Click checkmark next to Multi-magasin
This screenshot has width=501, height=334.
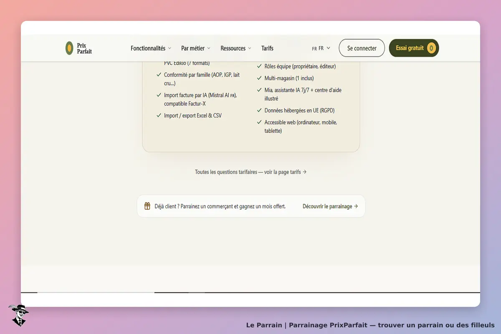259,78
